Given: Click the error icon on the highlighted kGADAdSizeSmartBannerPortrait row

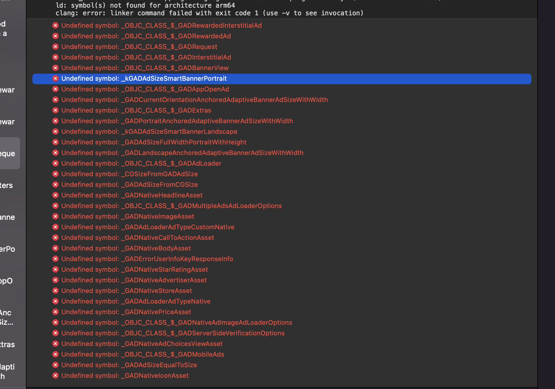Looking at the screenshot, I should coord(55,79).
